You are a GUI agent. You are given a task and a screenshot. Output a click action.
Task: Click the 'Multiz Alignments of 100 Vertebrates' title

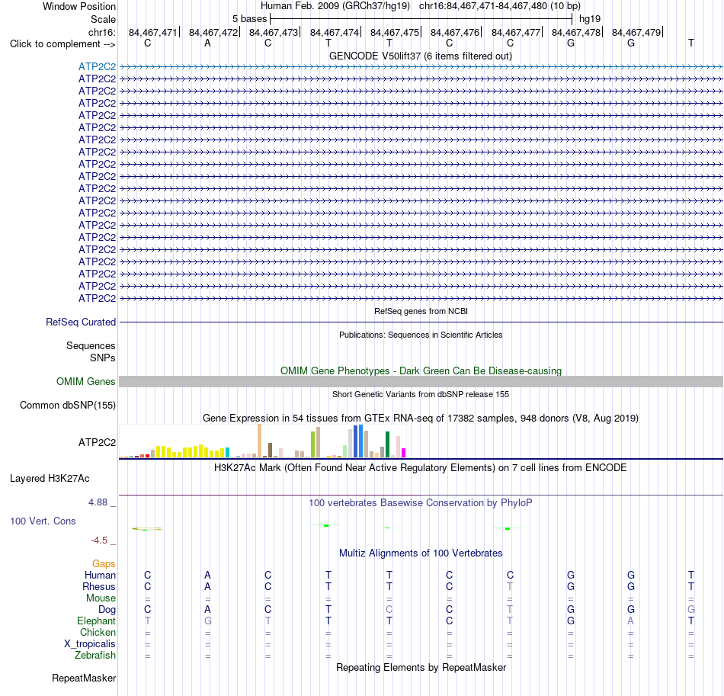421,553
